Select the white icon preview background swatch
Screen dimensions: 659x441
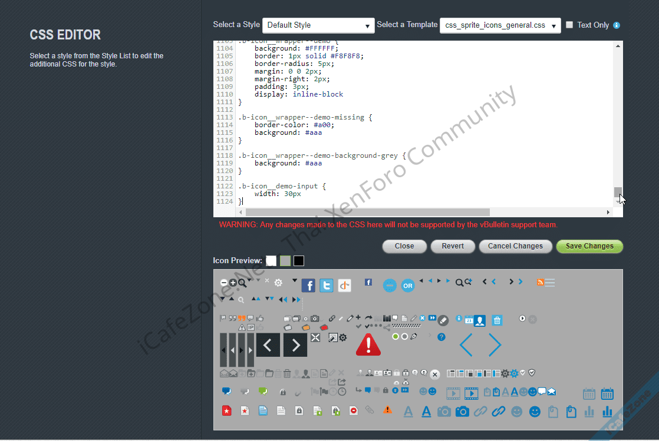(x=271, y=260)
